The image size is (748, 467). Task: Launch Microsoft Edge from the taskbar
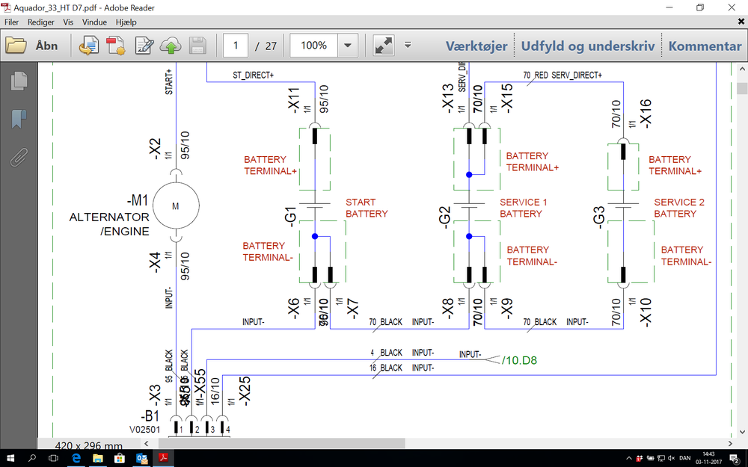76,459
